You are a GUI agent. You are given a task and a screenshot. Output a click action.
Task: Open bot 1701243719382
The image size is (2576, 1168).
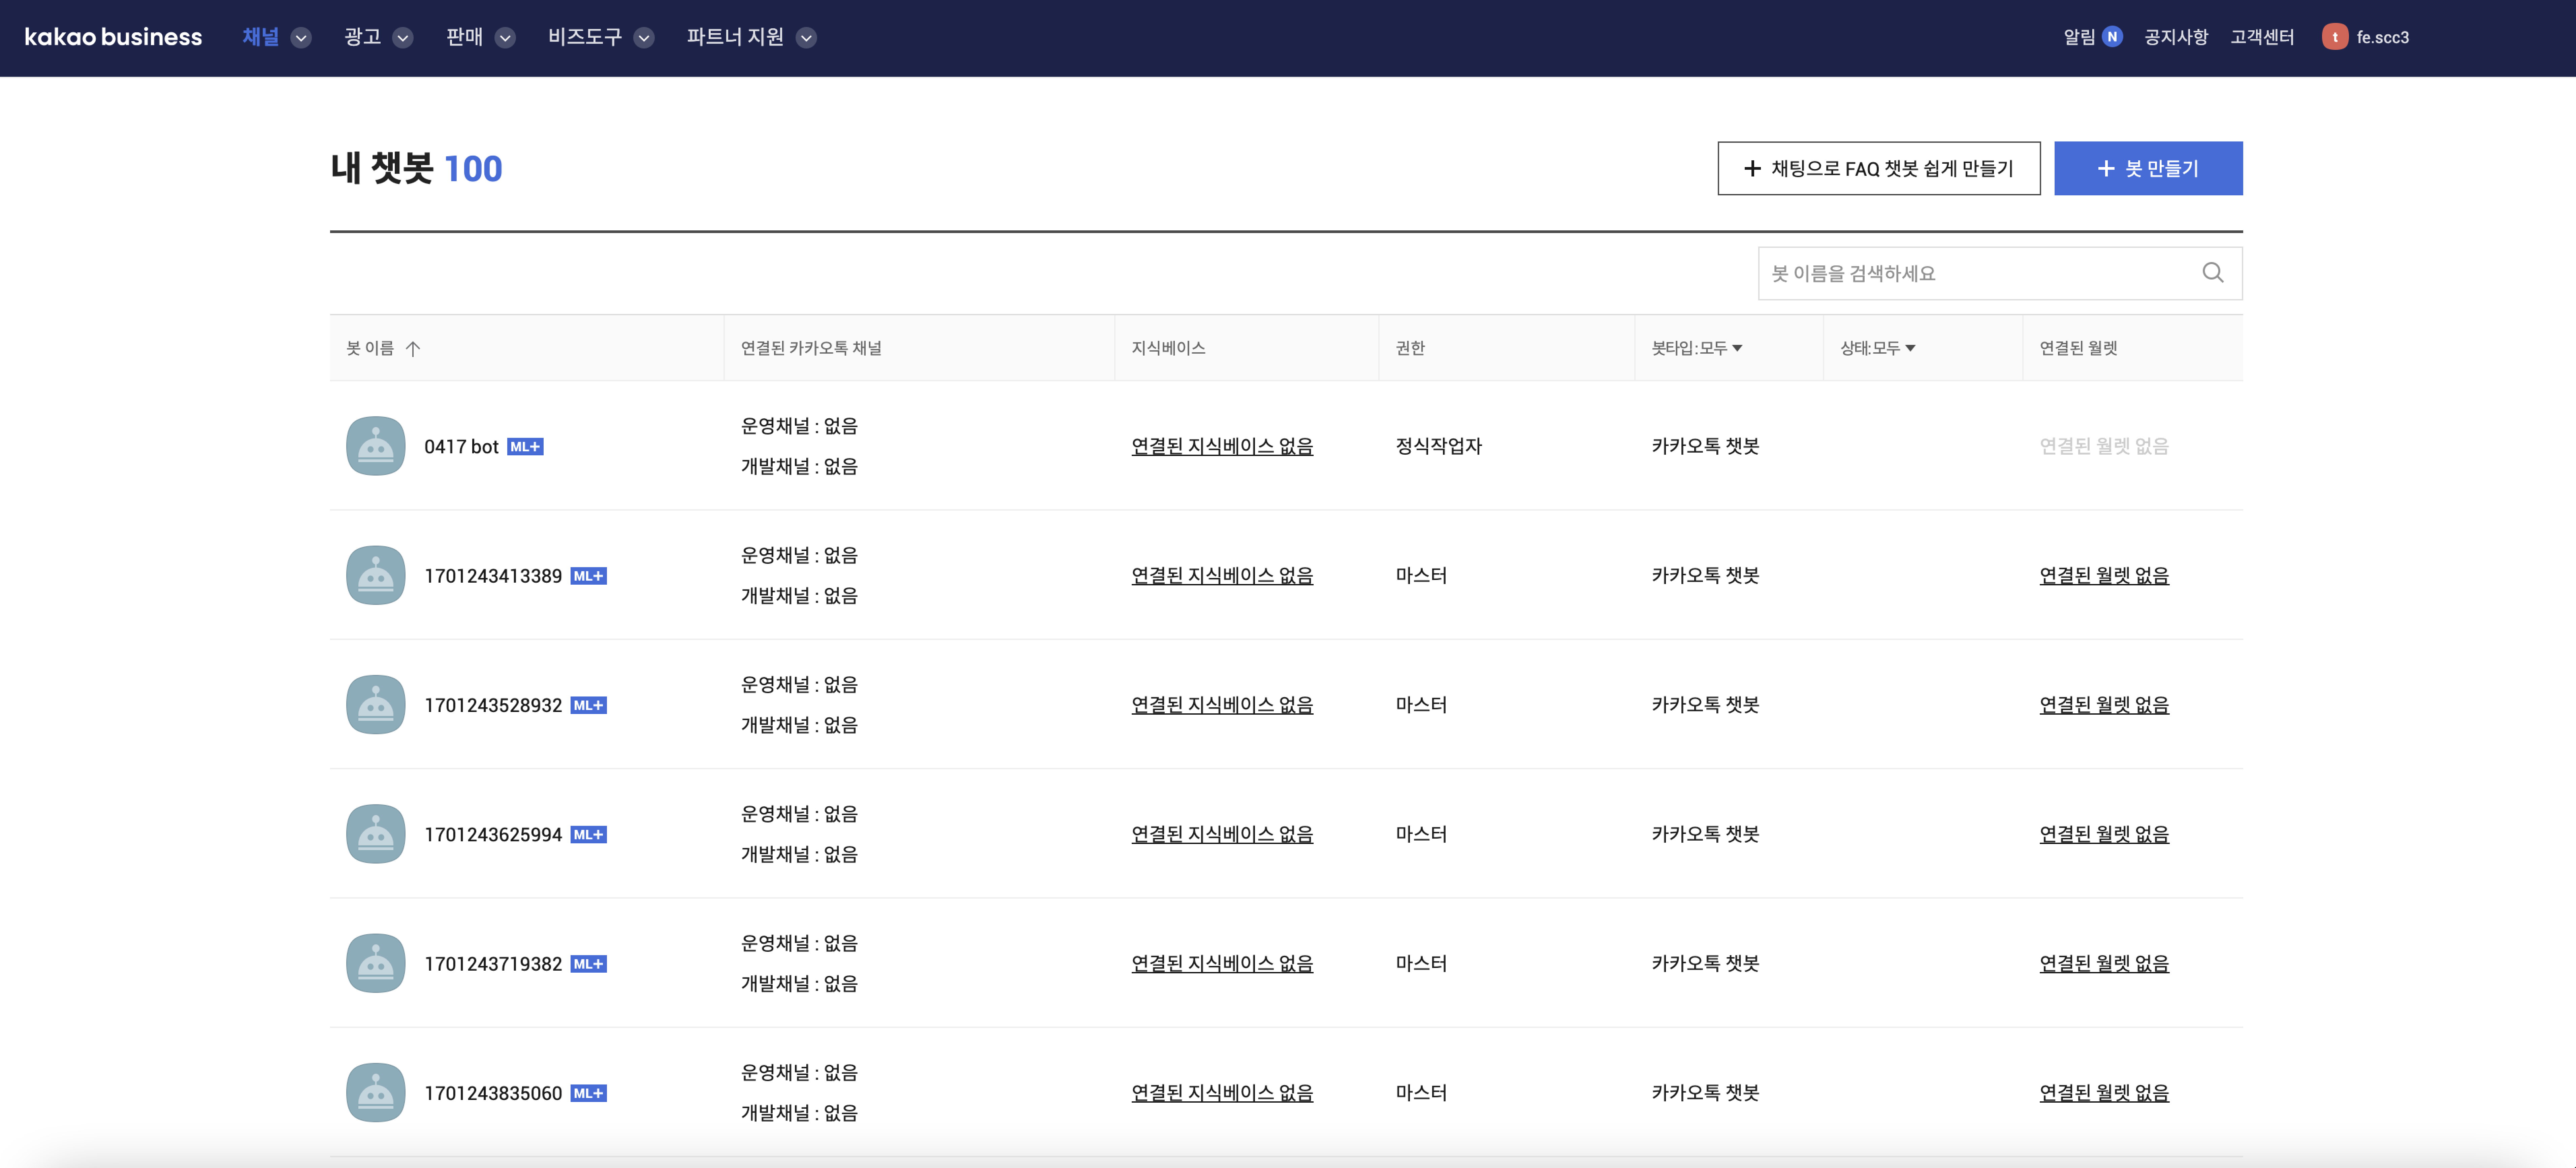493,964
